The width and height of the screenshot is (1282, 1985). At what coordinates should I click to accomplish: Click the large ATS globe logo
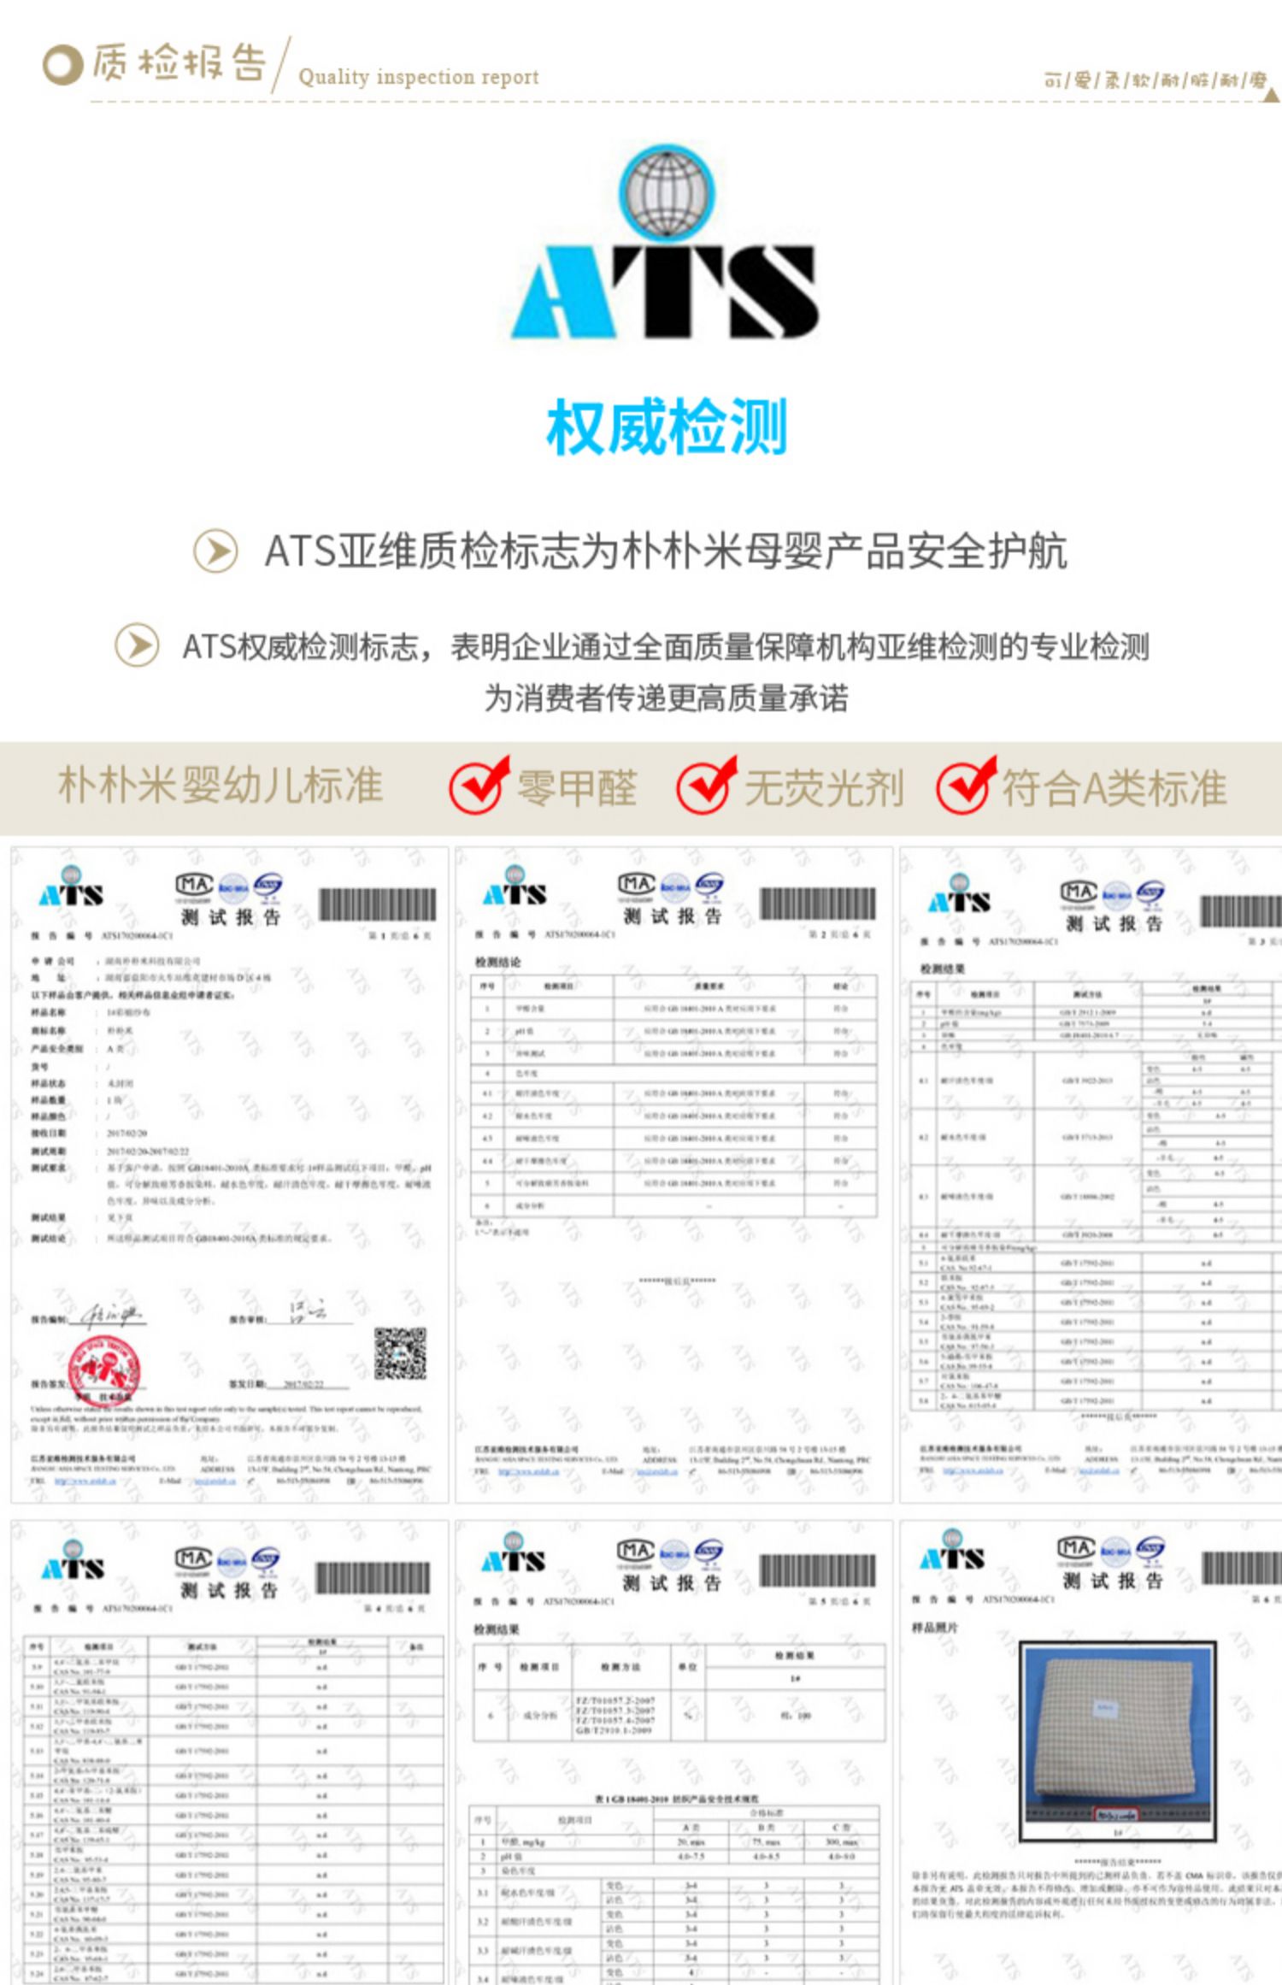tap(665, 243)
